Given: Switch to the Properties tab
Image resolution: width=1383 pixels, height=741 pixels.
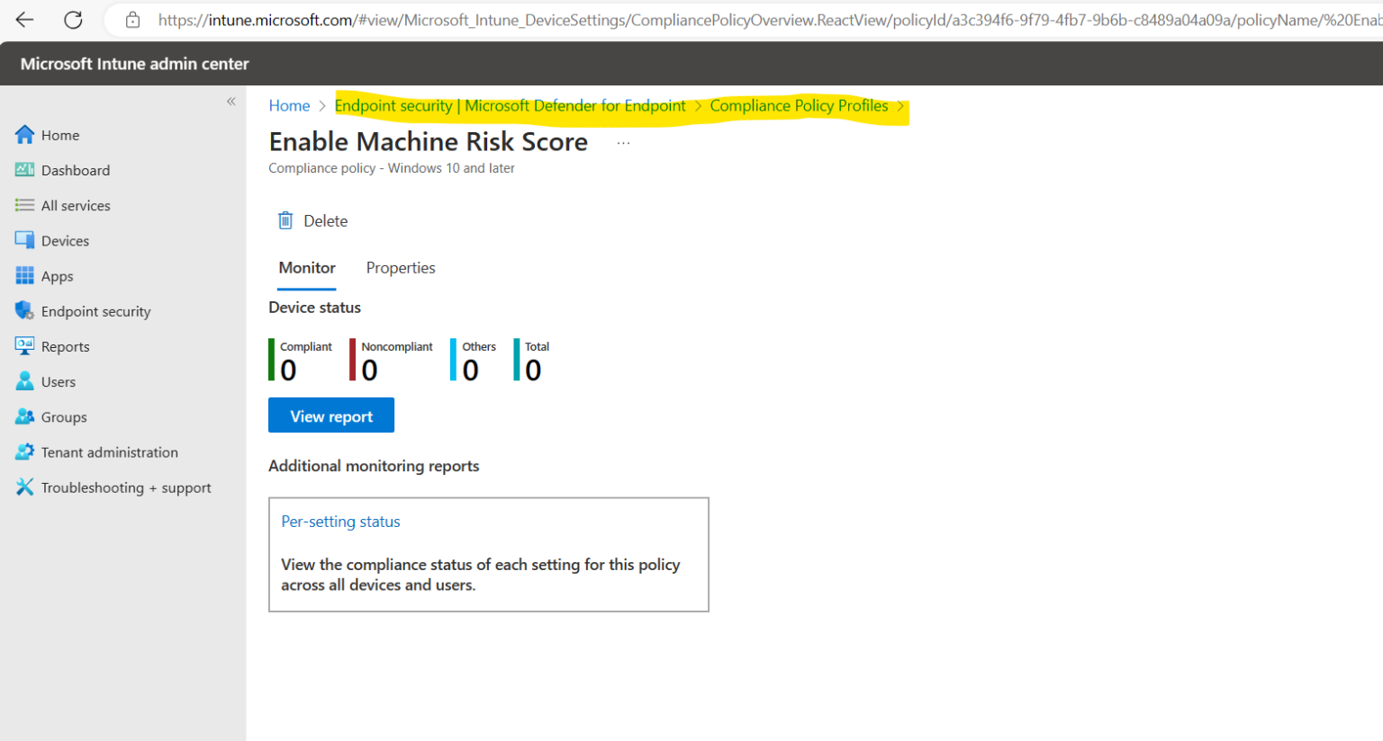Looking at the screenshot, I should pos(400,268).
